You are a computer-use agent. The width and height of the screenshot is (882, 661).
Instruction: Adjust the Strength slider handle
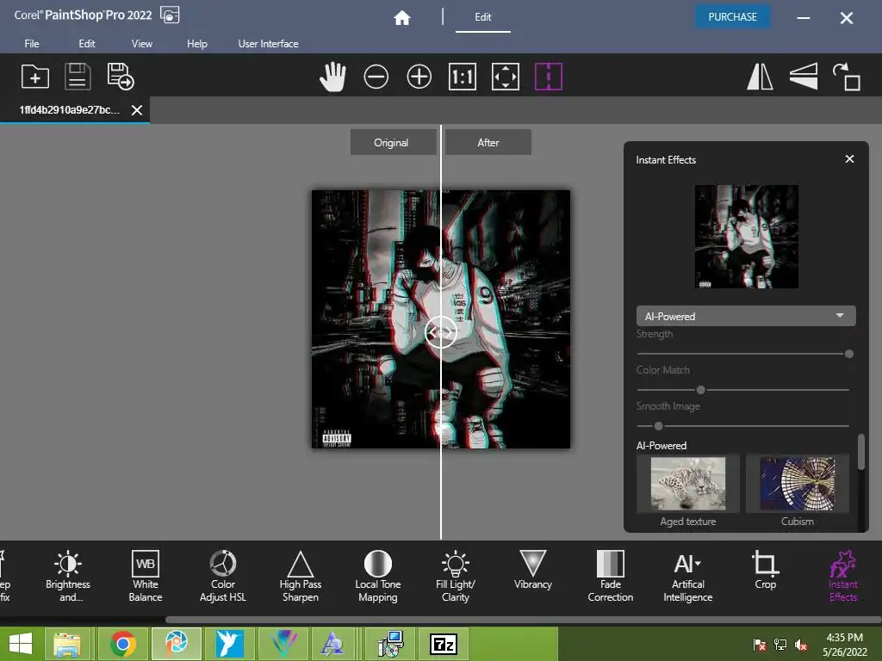pos(849,354)
